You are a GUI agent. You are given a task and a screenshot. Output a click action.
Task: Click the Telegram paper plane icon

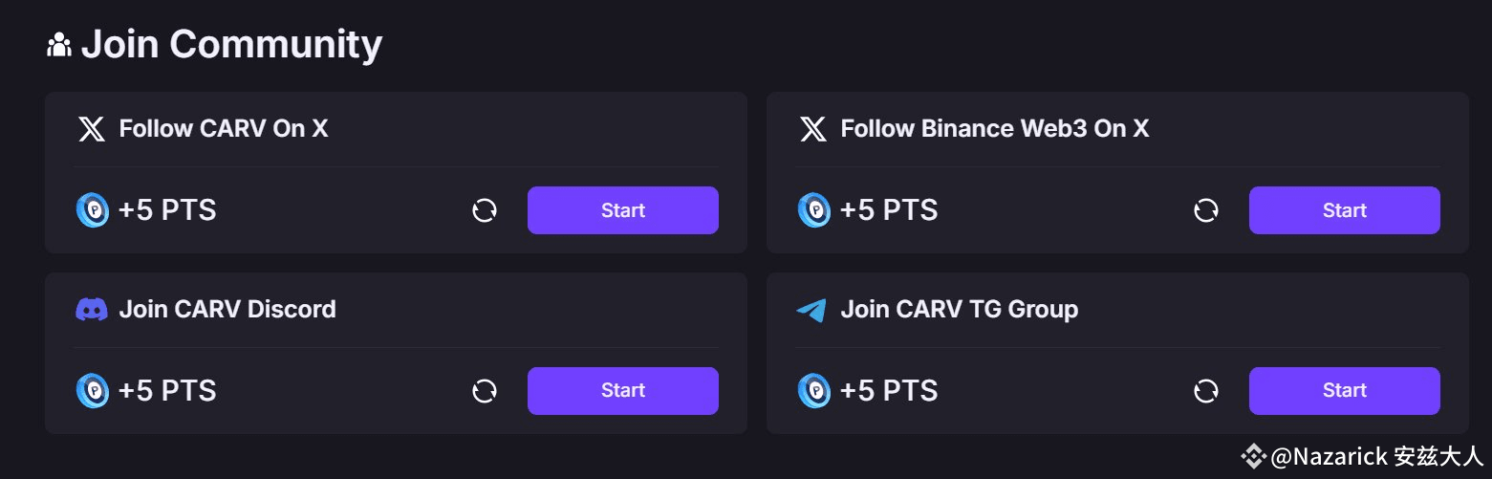(x=811, y=310)
